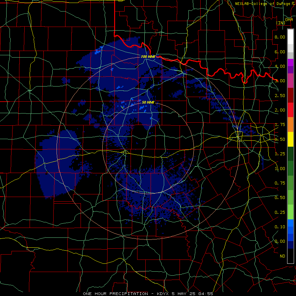Select the magenta swatch on the color scale
Screen dimensions: 296x296
click(x=290, y=62)
